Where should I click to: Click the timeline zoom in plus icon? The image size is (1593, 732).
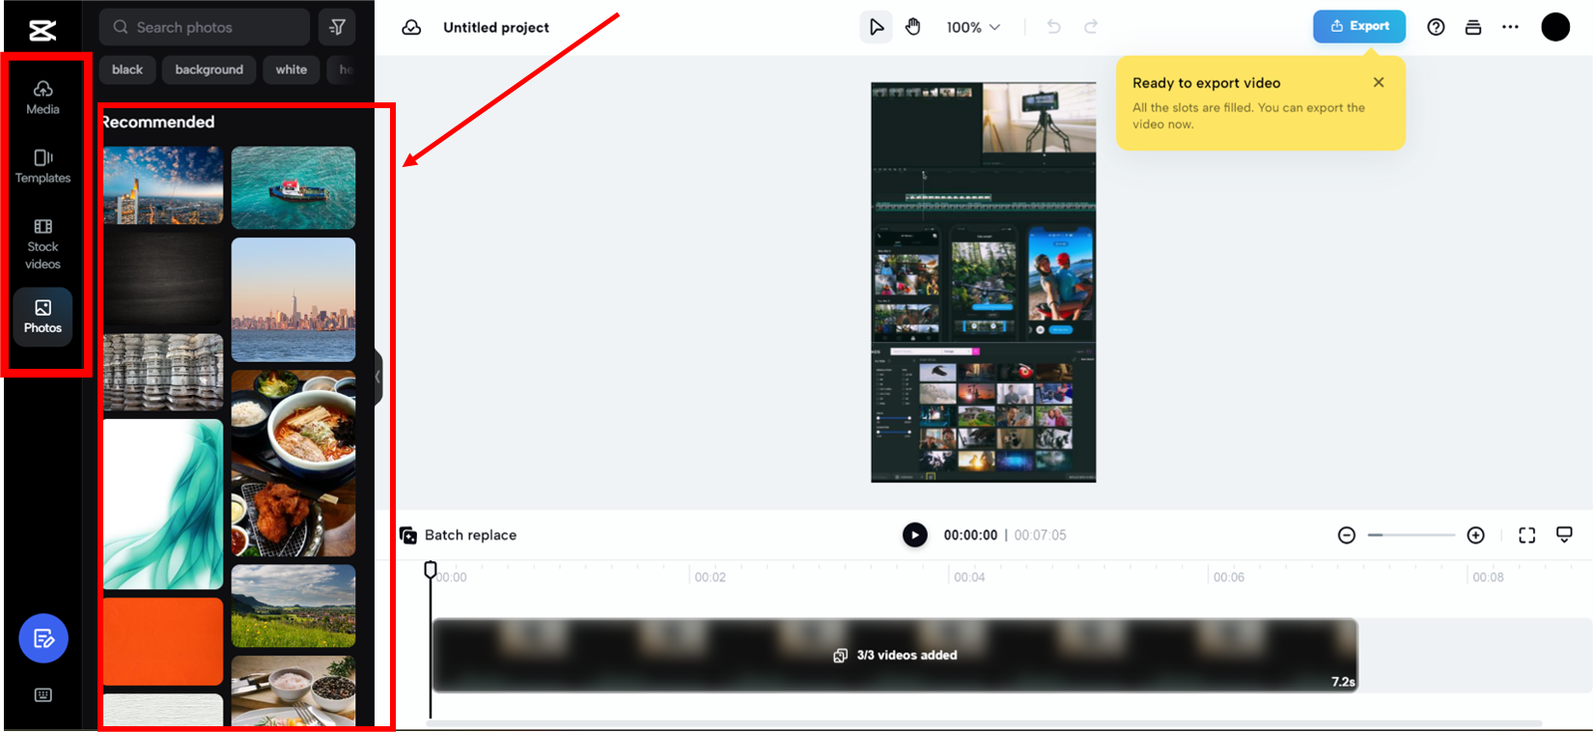(1476, 535)
